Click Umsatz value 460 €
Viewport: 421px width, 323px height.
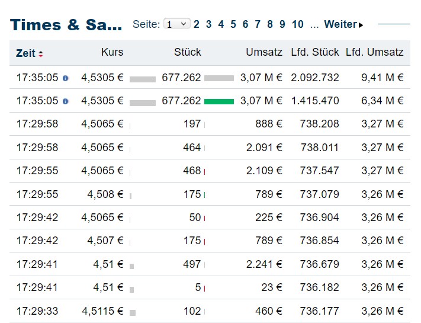[x=269, y=311]
